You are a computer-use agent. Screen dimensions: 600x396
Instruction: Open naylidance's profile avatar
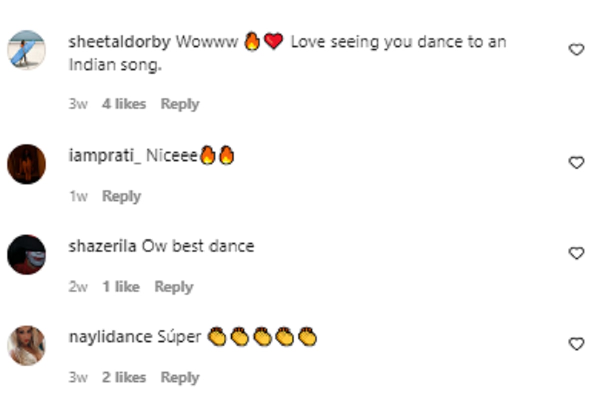tap(26, 345)
